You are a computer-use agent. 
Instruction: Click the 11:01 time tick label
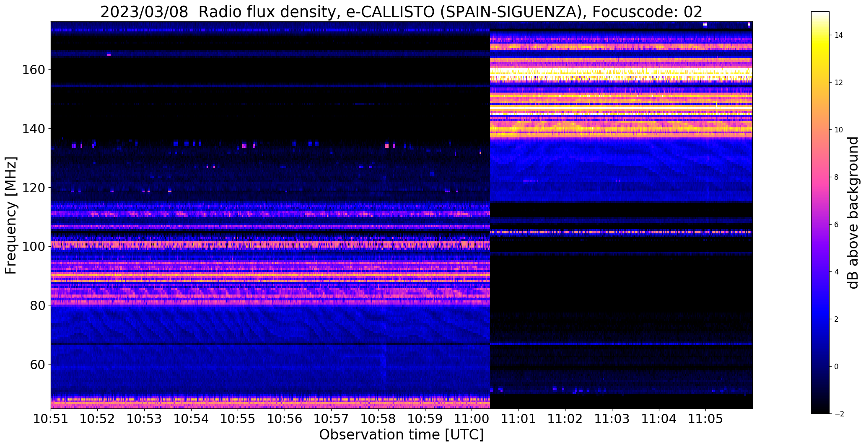[x=519, y=419]
